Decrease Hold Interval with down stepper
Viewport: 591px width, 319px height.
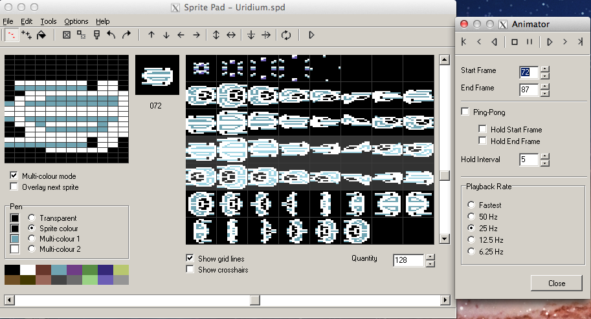(544, 163)
